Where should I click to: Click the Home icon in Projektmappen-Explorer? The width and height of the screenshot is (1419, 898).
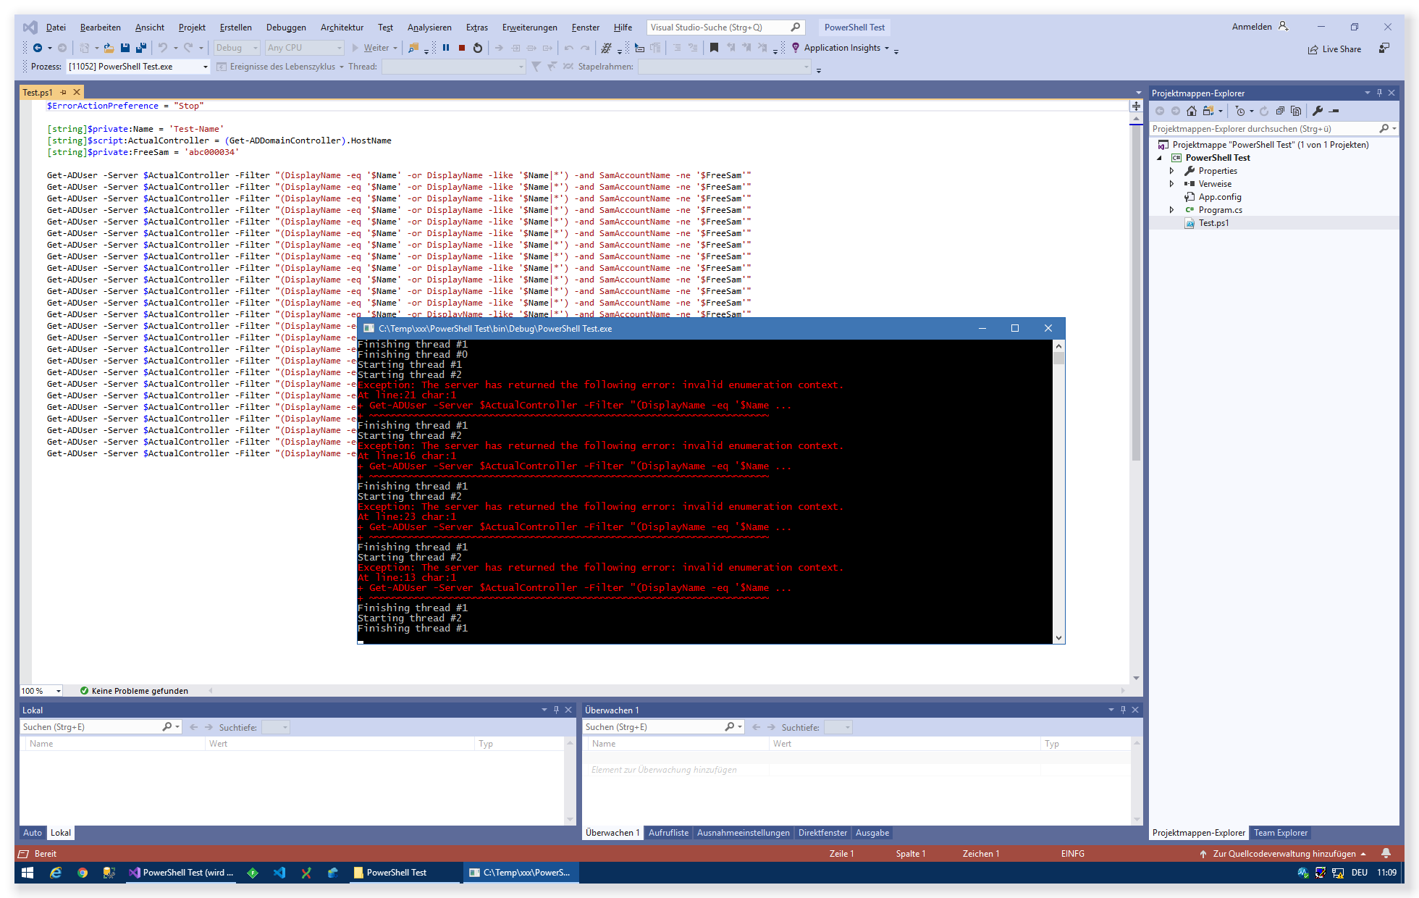tap(1192, 111)
